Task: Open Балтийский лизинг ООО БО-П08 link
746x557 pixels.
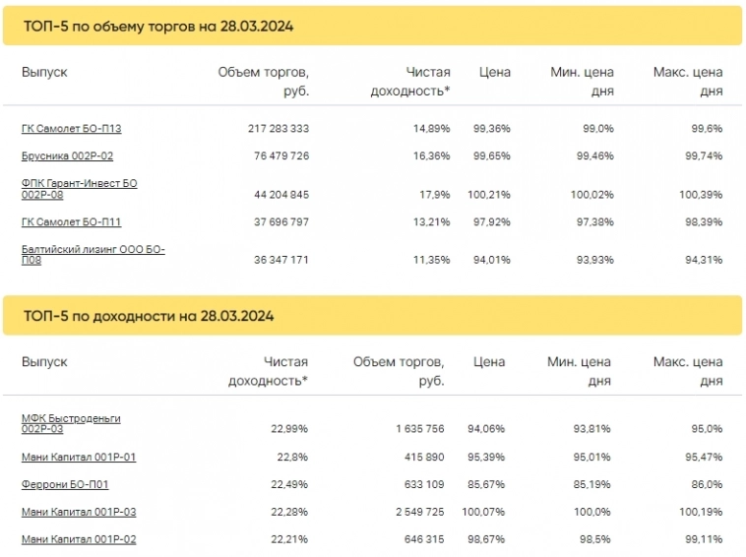Action: [93, 255]
